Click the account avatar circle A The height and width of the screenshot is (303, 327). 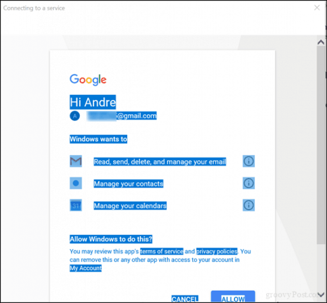[x=75, y=116]
